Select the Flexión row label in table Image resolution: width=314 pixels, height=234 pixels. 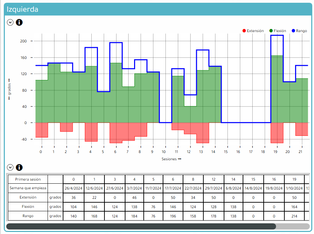[28, 206]
